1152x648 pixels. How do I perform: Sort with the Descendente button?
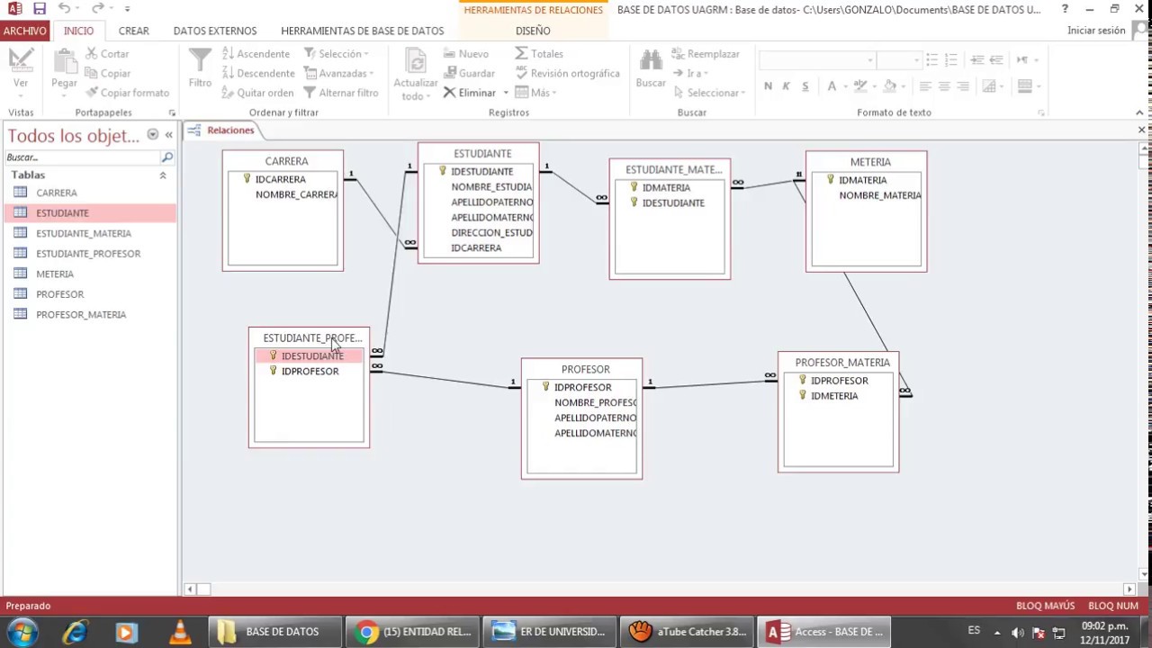click(258, 73)
